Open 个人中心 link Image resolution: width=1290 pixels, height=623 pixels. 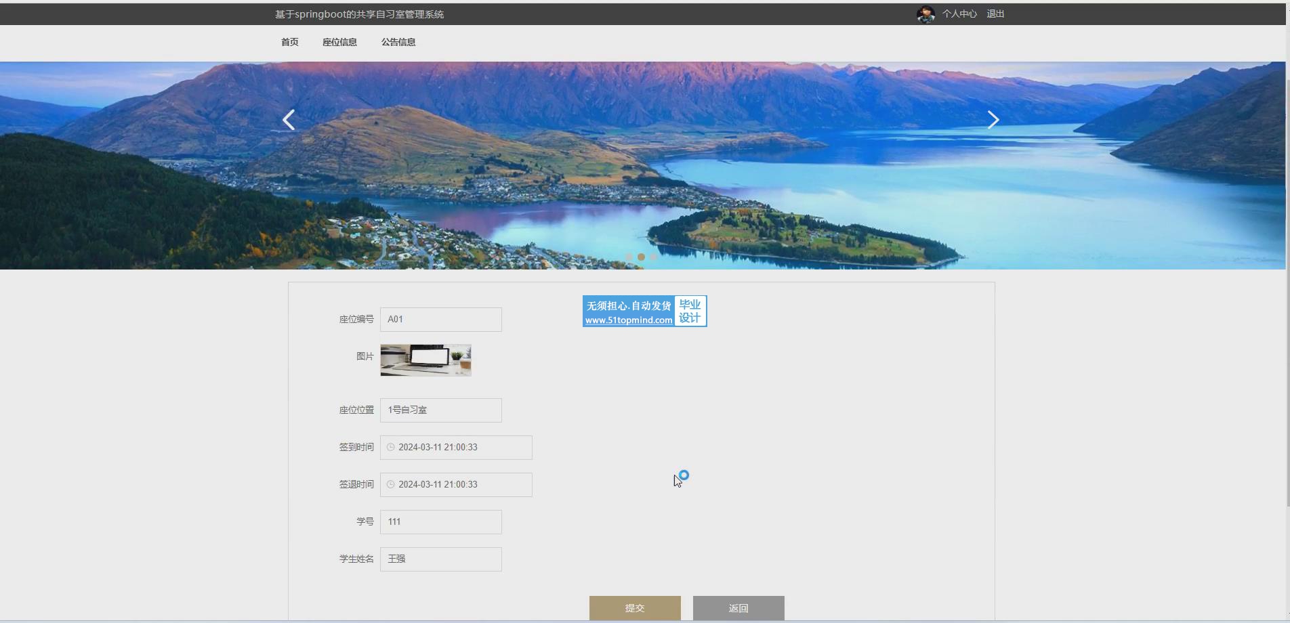pos(959,14)
